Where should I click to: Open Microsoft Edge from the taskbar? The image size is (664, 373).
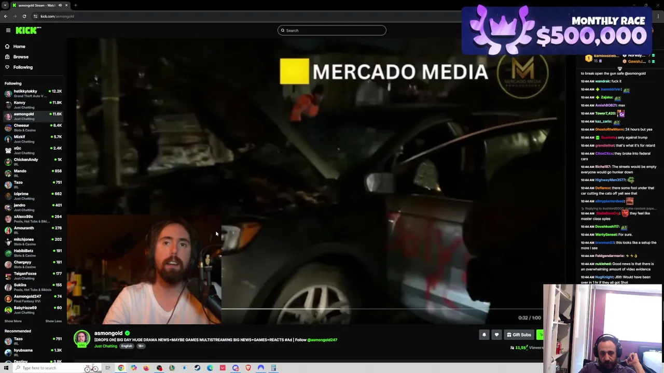point(210,368)
